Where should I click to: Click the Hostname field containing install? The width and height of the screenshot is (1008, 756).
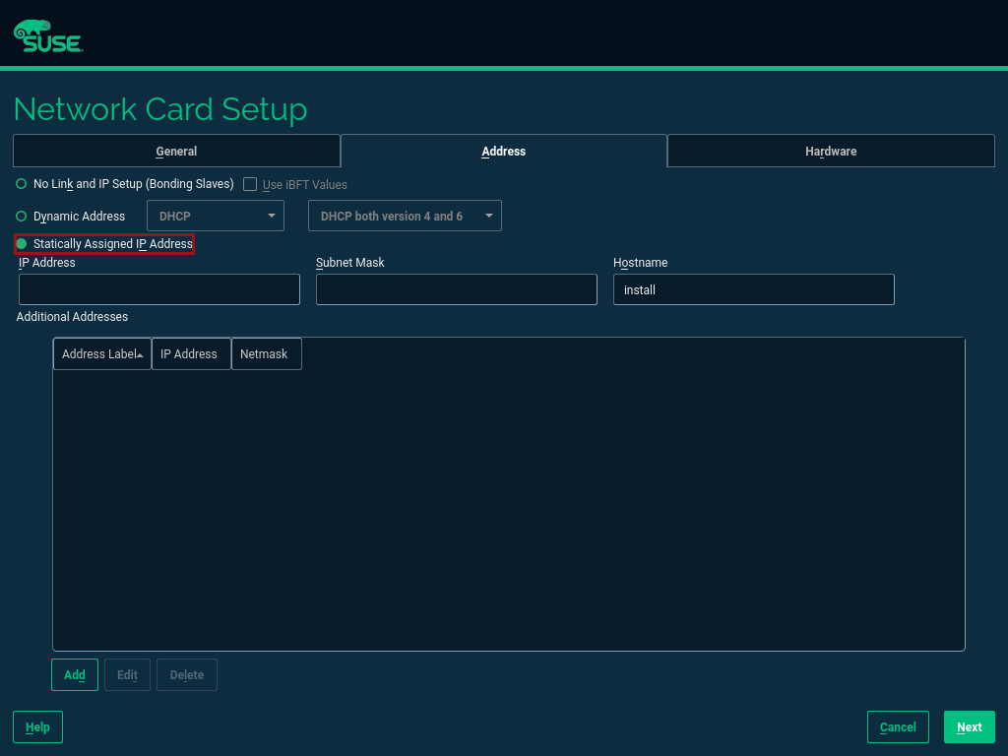pos(753,289)
